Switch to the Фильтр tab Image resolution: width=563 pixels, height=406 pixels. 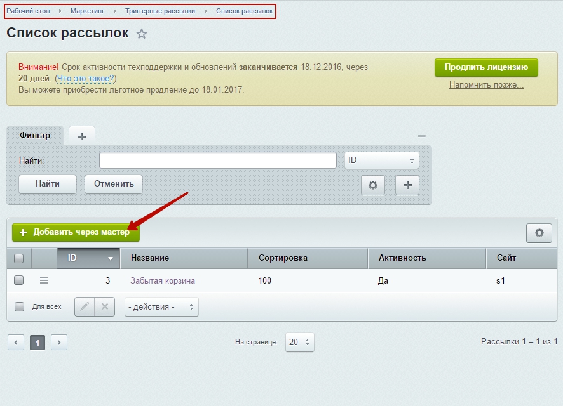35,136
